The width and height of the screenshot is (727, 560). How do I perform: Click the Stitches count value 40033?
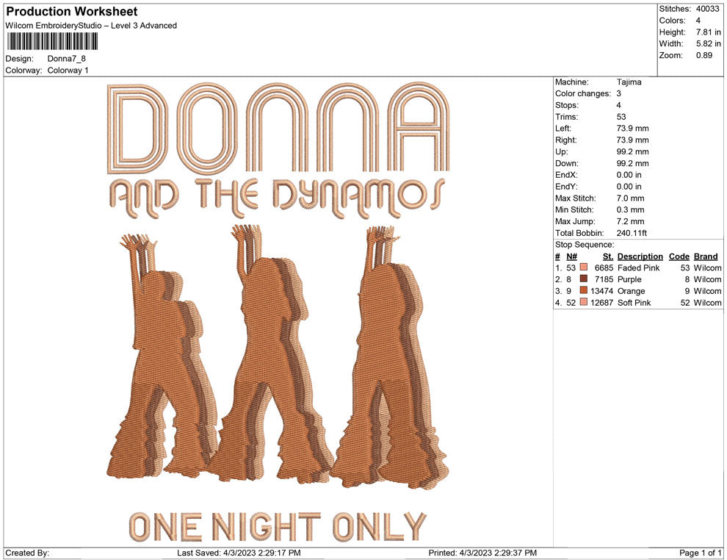pos(707,9)
